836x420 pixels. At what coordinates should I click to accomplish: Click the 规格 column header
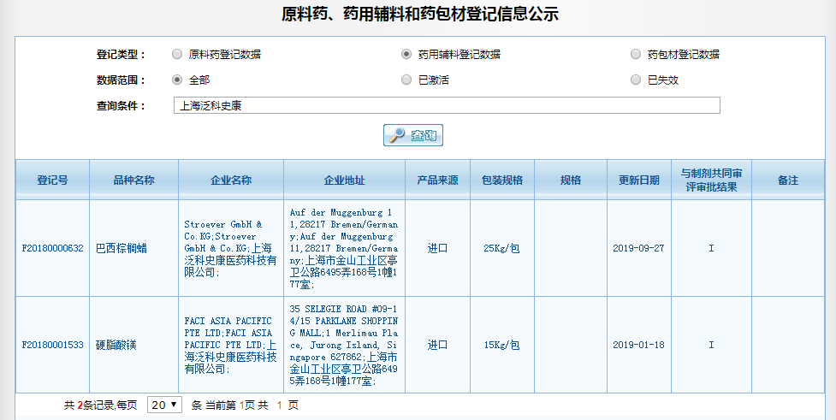[x=571, y=180]
